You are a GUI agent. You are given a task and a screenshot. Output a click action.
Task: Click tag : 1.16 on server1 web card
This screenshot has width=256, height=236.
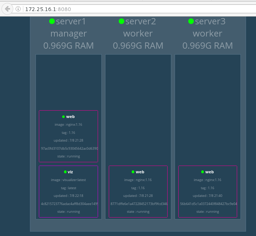(68, 133)
